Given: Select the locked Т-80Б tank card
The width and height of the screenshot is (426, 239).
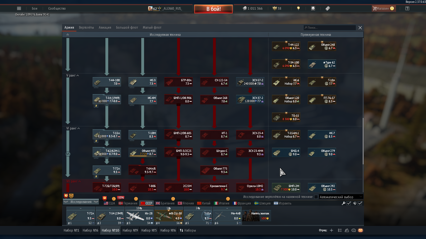Looking at the screenshot, I should coord(143,188).
